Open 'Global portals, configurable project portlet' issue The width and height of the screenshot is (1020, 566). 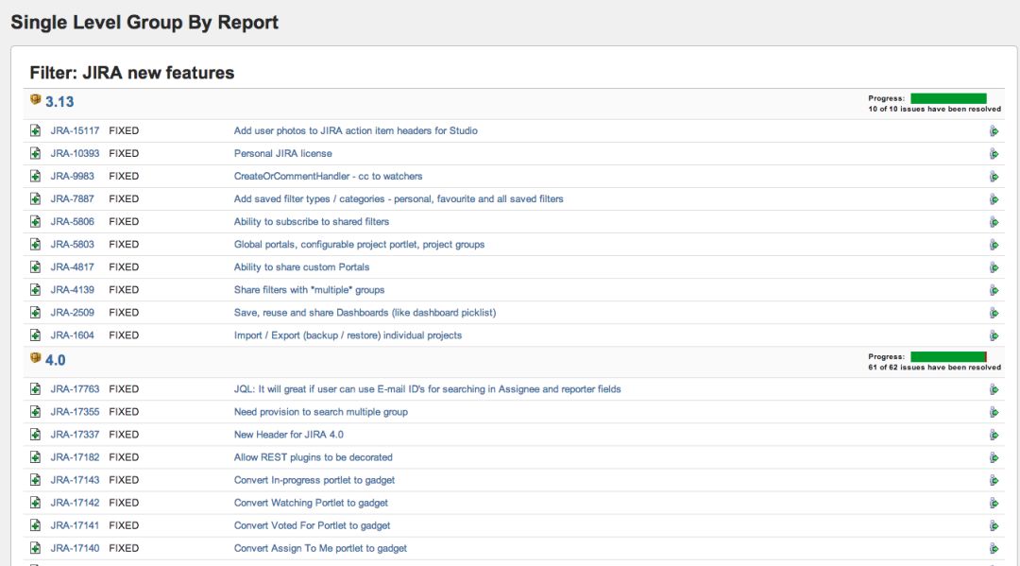pos(359,245)
